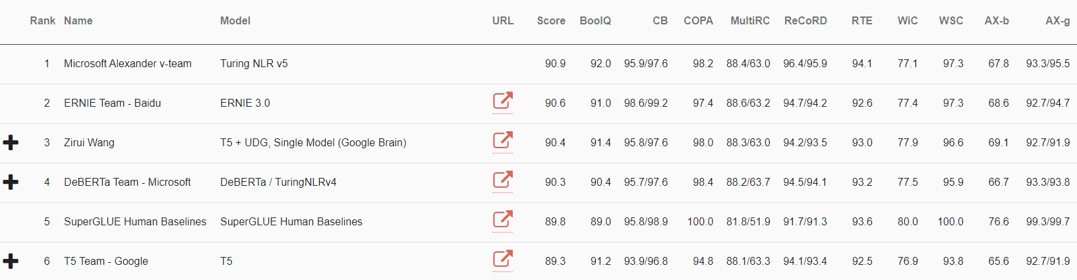This screenshot has height=280, width=1077.
Task: Open ERNIE 3.0 external URL link icon
Action: [x=502, y=101]
